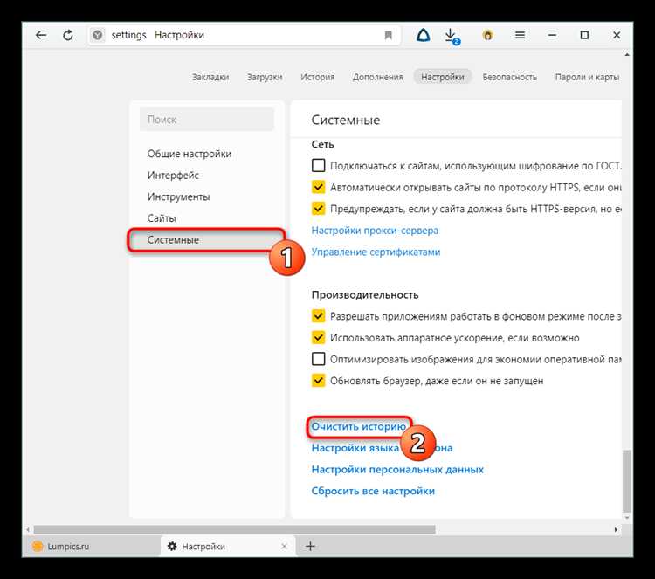The width and height of the screenshot is (655, 579).
Task: Click the horizontal scrollbar thumb
Action: [x=234, y=530]
